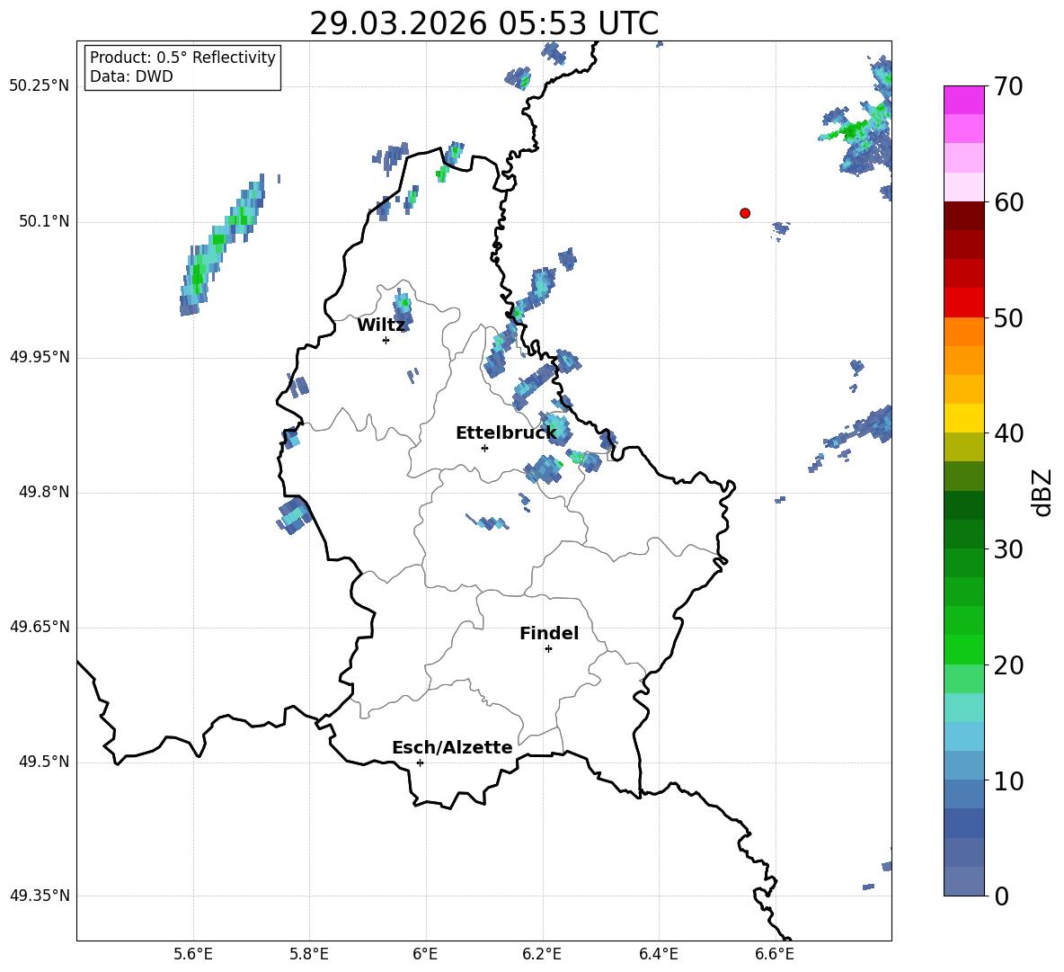Click the 49.8°N latitude label

click(x=44, y=492)
